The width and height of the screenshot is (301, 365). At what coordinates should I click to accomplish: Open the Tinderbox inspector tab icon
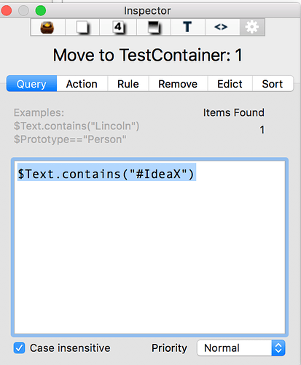[x=47, y=27]
